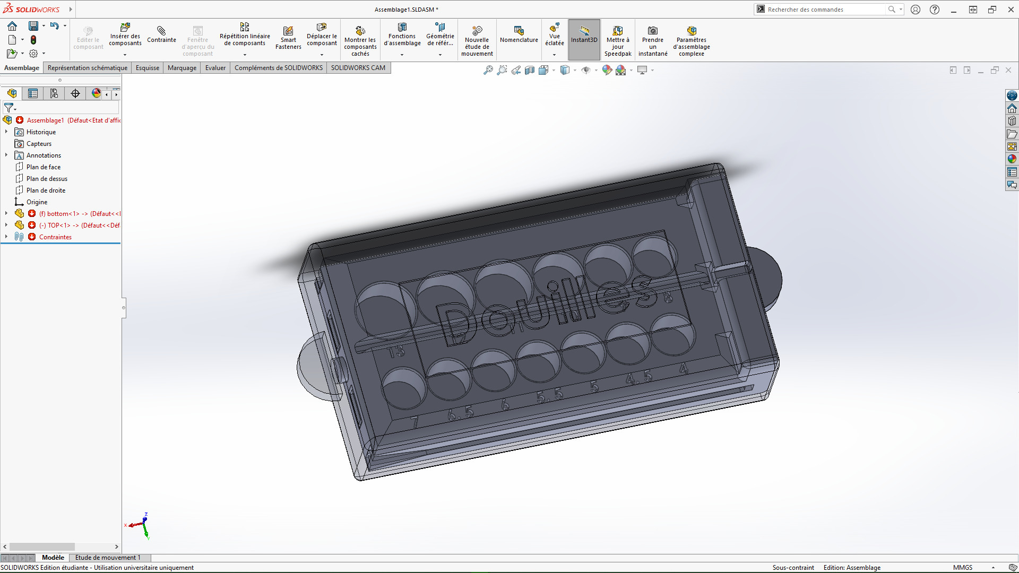The image size is (1019, 573).
Task: Open the Vue éclatée dropdown arrow
Action: [x=554, y=55]
